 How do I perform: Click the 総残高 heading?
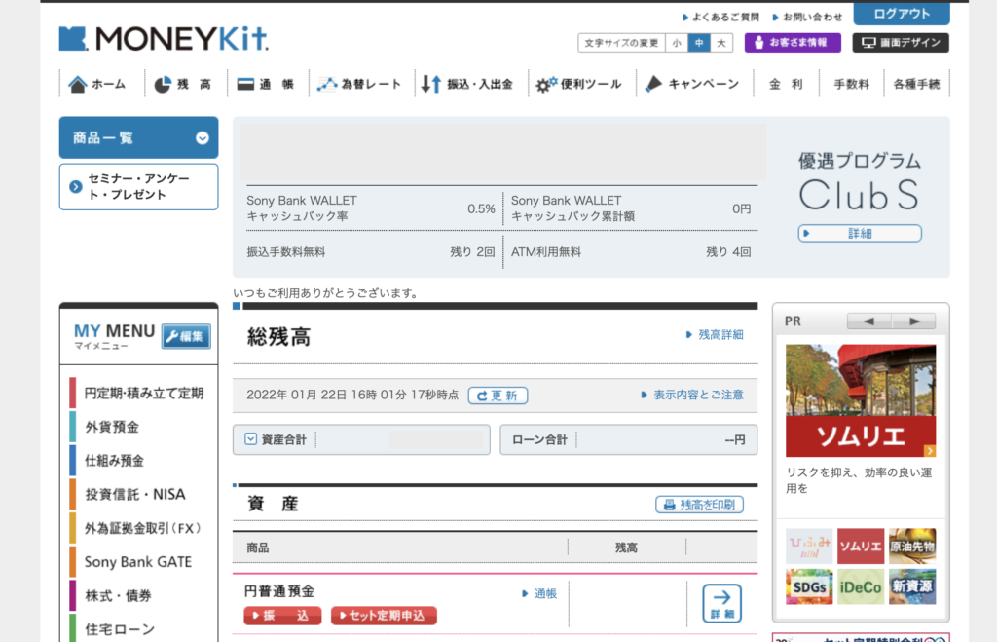coord(278,337)
